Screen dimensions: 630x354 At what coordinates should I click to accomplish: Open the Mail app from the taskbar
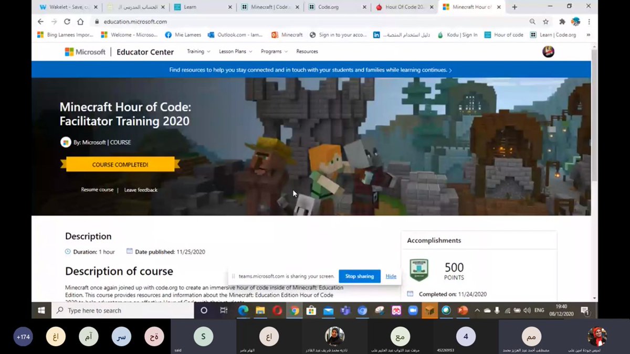pos(328,311)
